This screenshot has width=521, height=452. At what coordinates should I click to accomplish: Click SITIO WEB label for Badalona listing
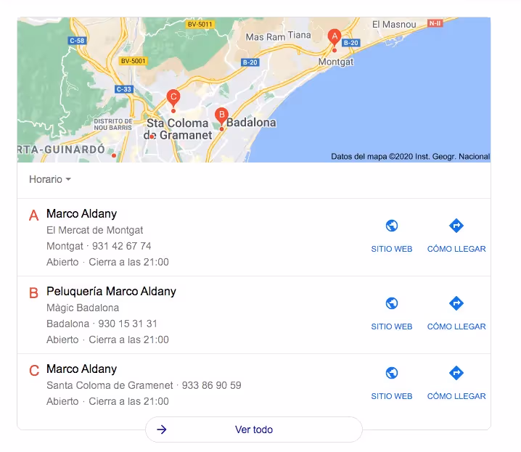click(392, 326)
